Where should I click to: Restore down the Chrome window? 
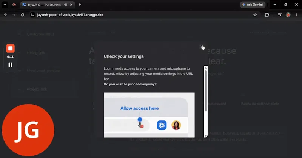tap(286, 5)
